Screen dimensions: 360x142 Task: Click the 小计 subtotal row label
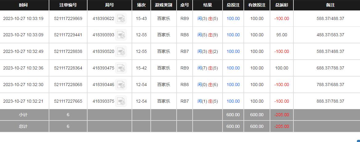point(23,115)
